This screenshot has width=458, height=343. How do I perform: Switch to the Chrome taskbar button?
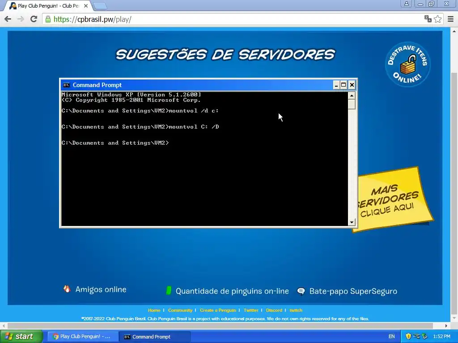[x=83, y=337]
